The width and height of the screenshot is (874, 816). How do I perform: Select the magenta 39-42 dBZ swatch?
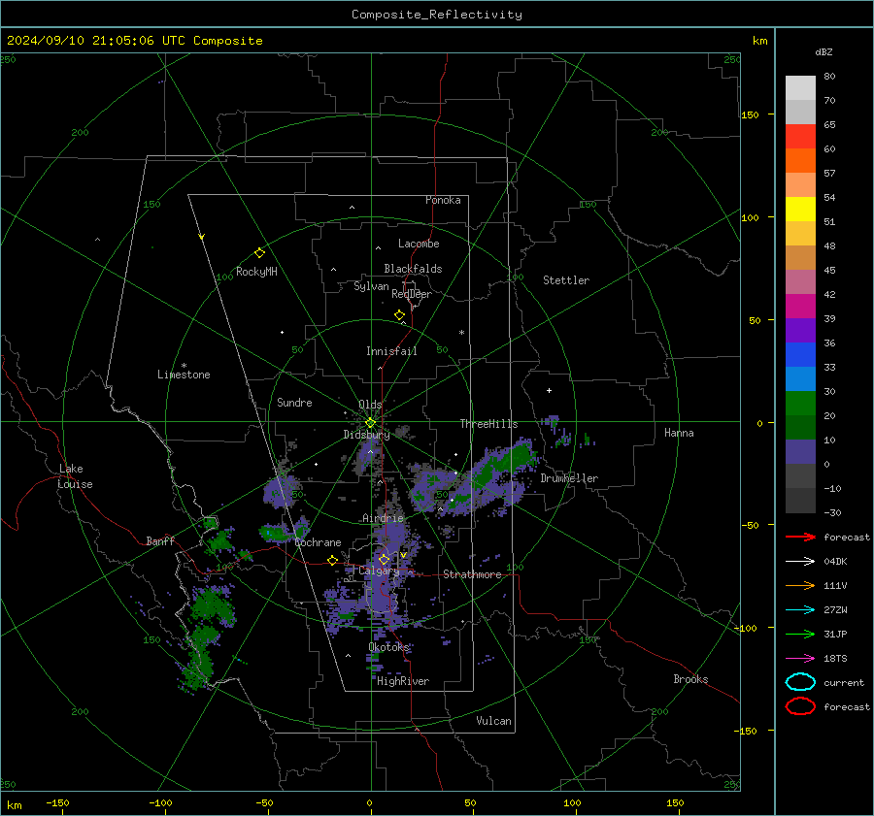coord(800,306)
